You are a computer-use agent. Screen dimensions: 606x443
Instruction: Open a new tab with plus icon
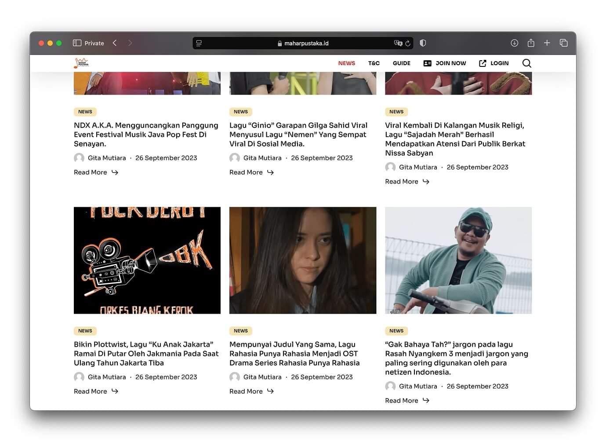click(x=547, y=43)
